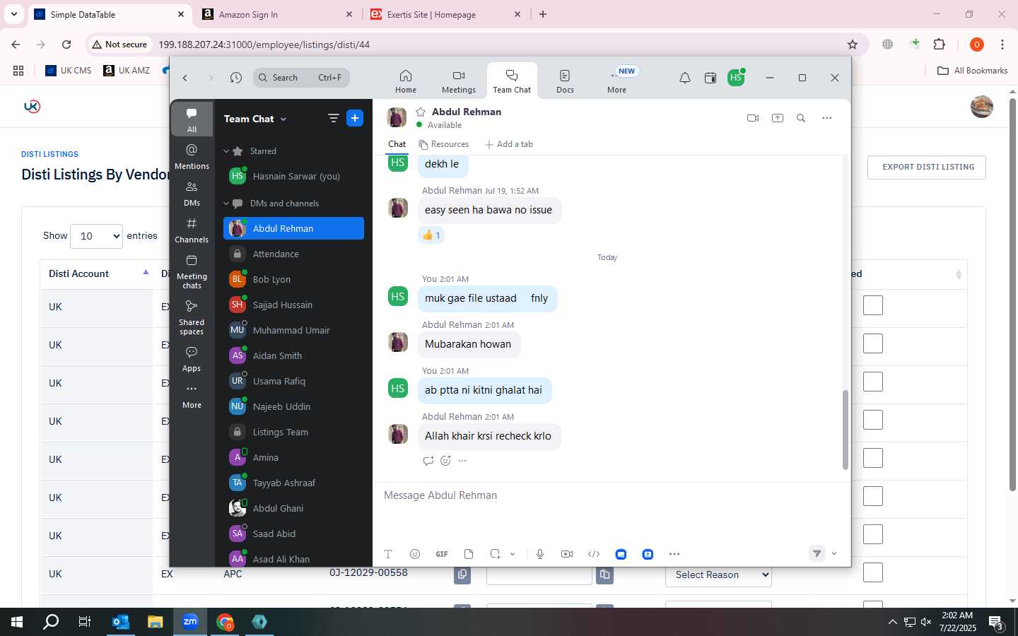Switch to the Amazon Sign In browser tab

click(x=276, y=14)
